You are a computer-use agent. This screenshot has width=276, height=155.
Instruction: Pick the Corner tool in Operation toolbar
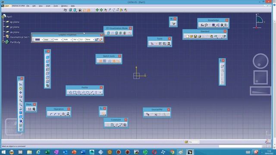tap(51, 114)
